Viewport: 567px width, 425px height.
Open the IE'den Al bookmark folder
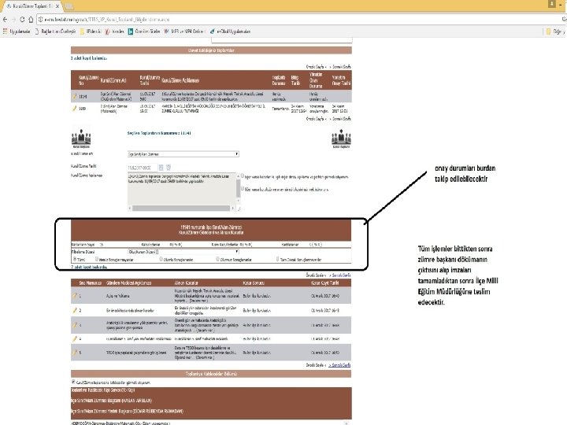click(91, 31)
